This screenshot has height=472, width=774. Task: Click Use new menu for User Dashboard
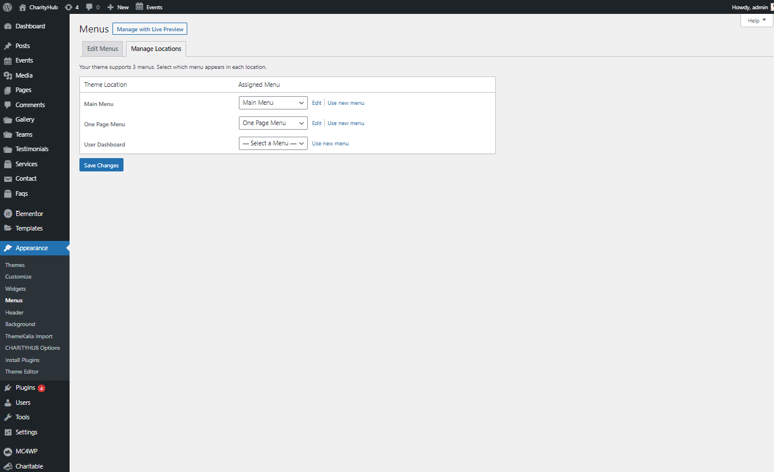[x=330, y=143]
